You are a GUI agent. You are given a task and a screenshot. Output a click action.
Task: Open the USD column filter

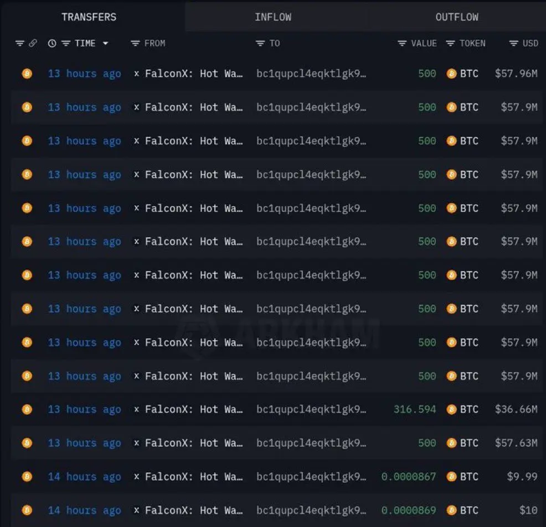pos(514,44)
